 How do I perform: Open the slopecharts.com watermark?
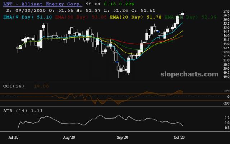pos(189,74)
